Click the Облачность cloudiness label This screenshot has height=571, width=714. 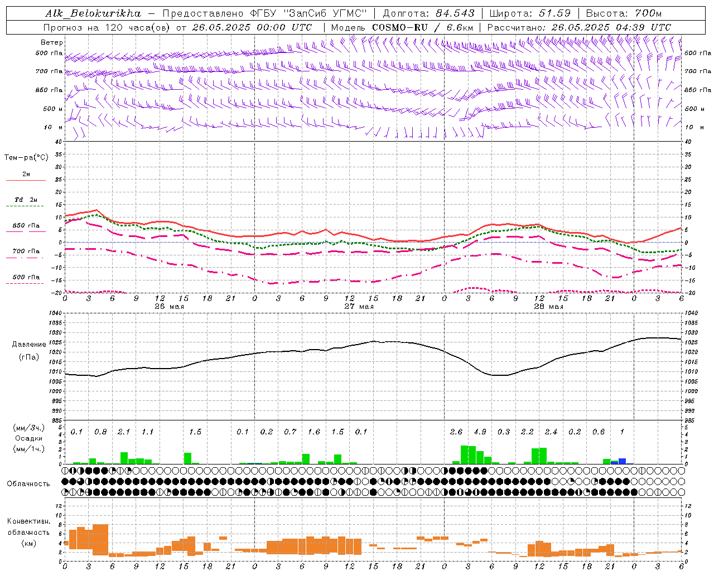(x=28, y=484)
